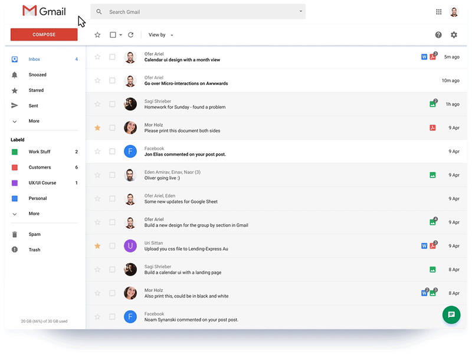Check the checkbox on Facebook's comment email

[112, 151]
